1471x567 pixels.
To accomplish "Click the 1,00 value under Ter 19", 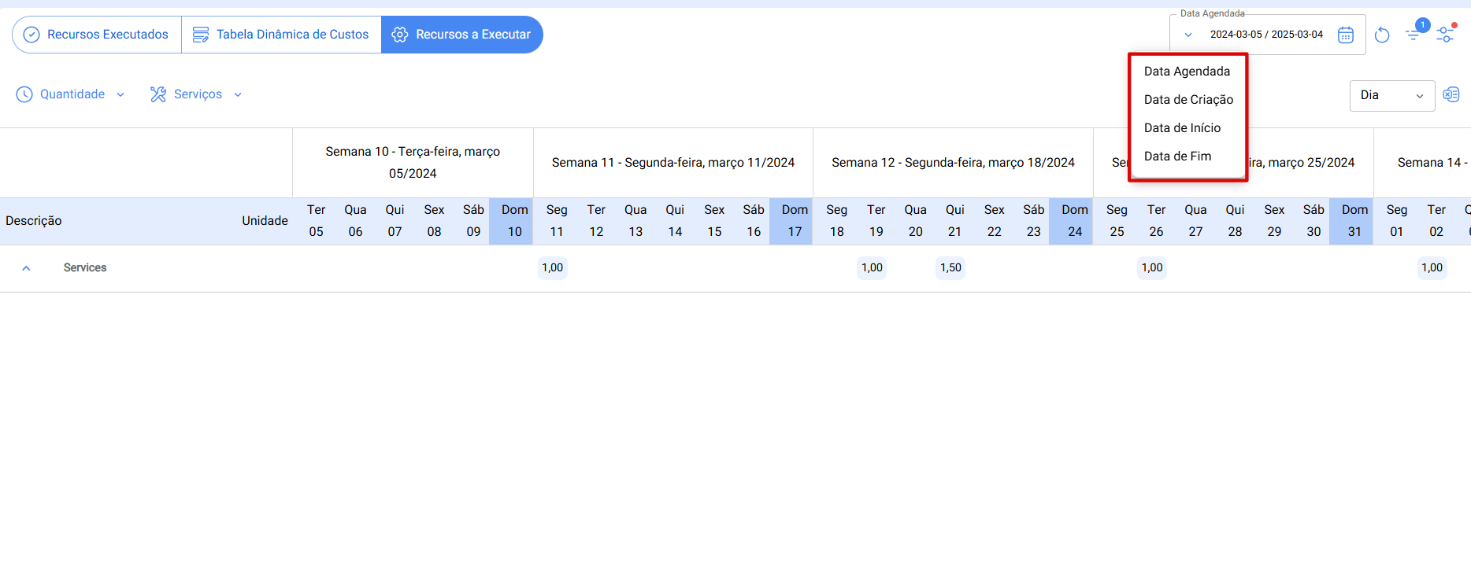I will (872, 268).
